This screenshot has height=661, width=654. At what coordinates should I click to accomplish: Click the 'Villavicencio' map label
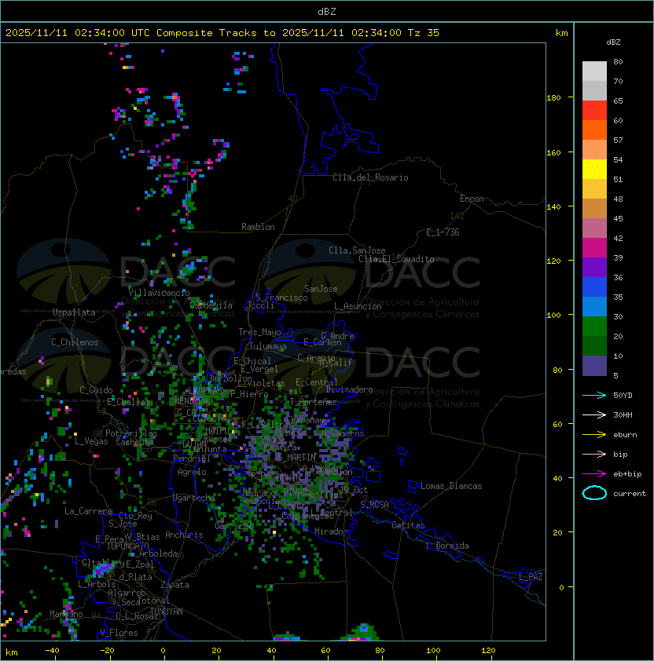tap(159, 293)
